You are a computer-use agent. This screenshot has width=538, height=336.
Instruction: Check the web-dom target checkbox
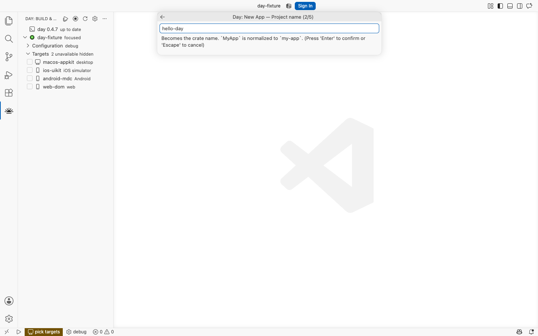30,87
